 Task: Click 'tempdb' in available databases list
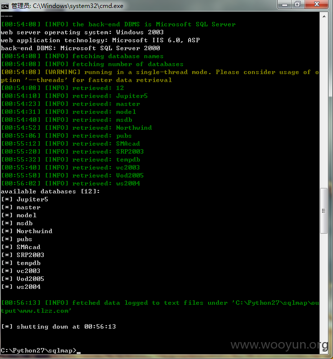[28, 263]
